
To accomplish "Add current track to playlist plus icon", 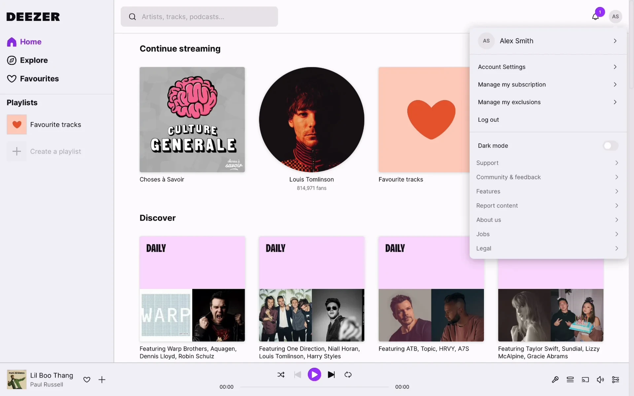I will (102, 379).
